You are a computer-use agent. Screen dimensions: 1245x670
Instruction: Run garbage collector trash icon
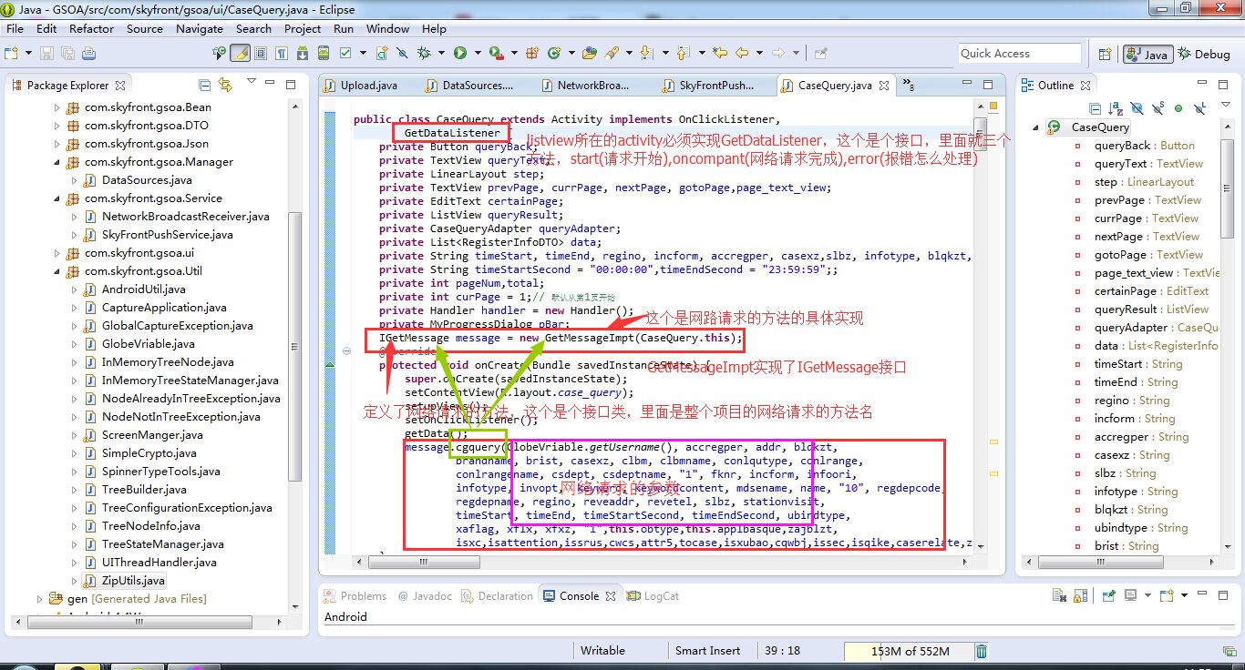(982, 651)
